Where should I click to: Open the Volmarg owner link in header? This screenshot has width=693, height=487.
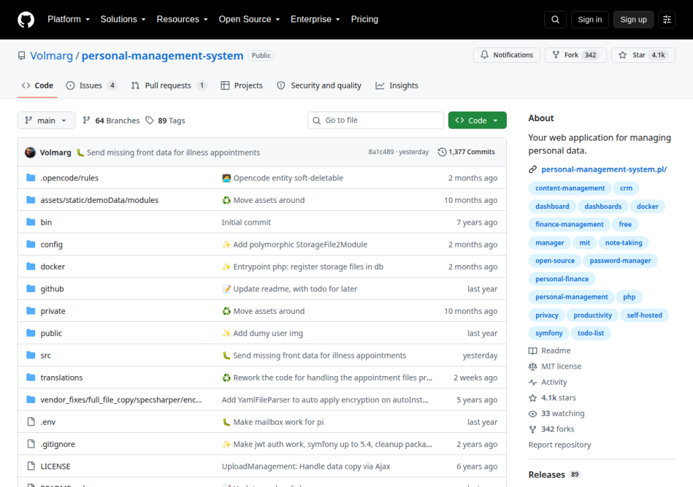tap(51, 55)
